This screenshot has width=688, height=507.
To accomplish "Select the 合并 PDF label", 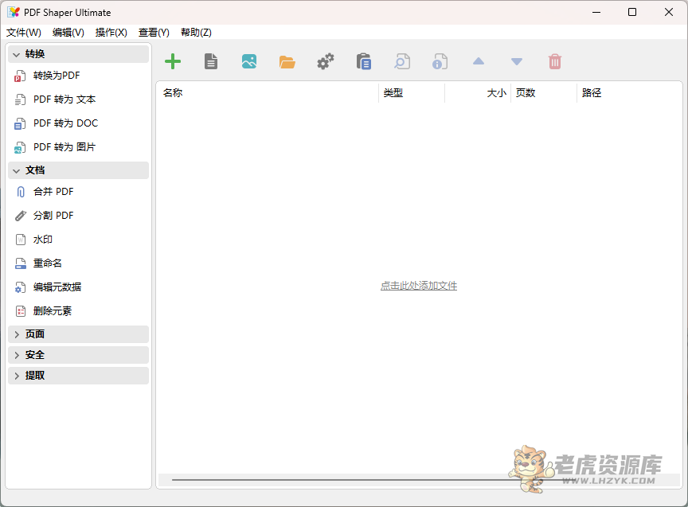I will tap(53, 192).
